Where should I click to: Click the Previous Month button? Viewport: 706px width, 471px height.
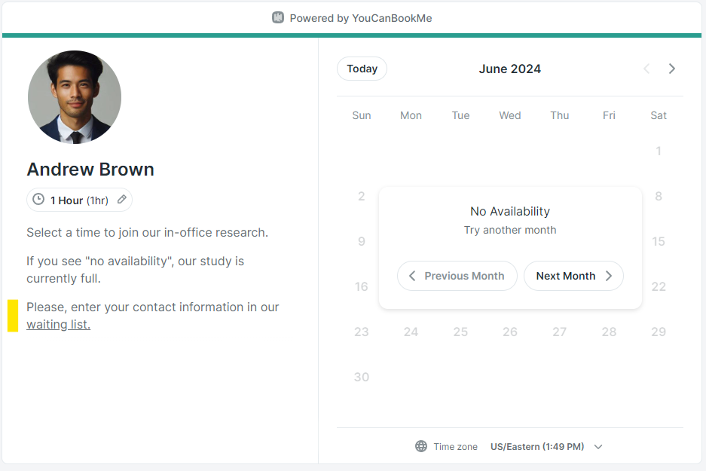(x=457, y=276)
